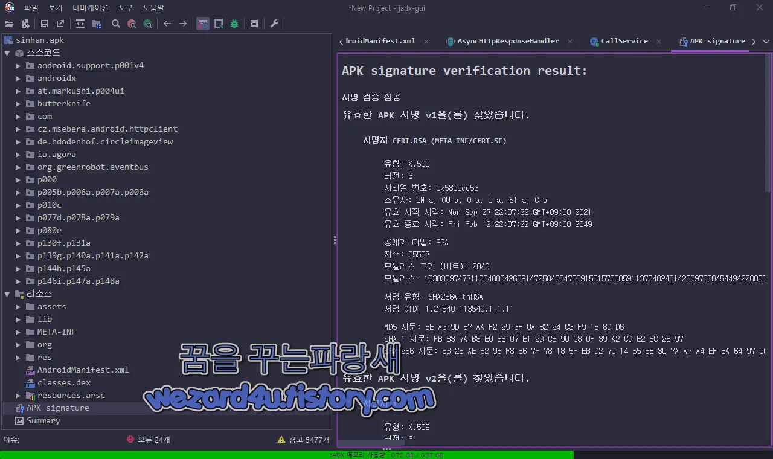Click the Export project icon
The width and height of the screenshot is (773, 459).
(60, 24)
